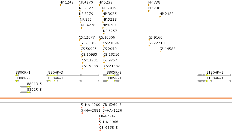Select the 8801R-5 gene model
The width and height of the screenshot is (232, 132).
[26, 87]
